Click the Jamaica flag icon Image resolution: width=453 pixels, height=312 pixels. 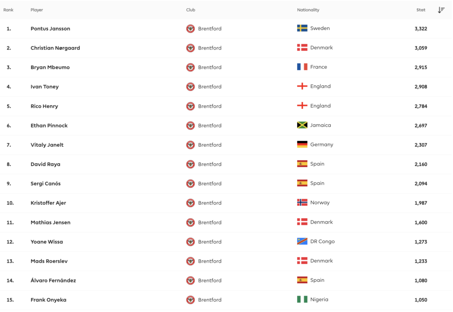click(302, 125)
